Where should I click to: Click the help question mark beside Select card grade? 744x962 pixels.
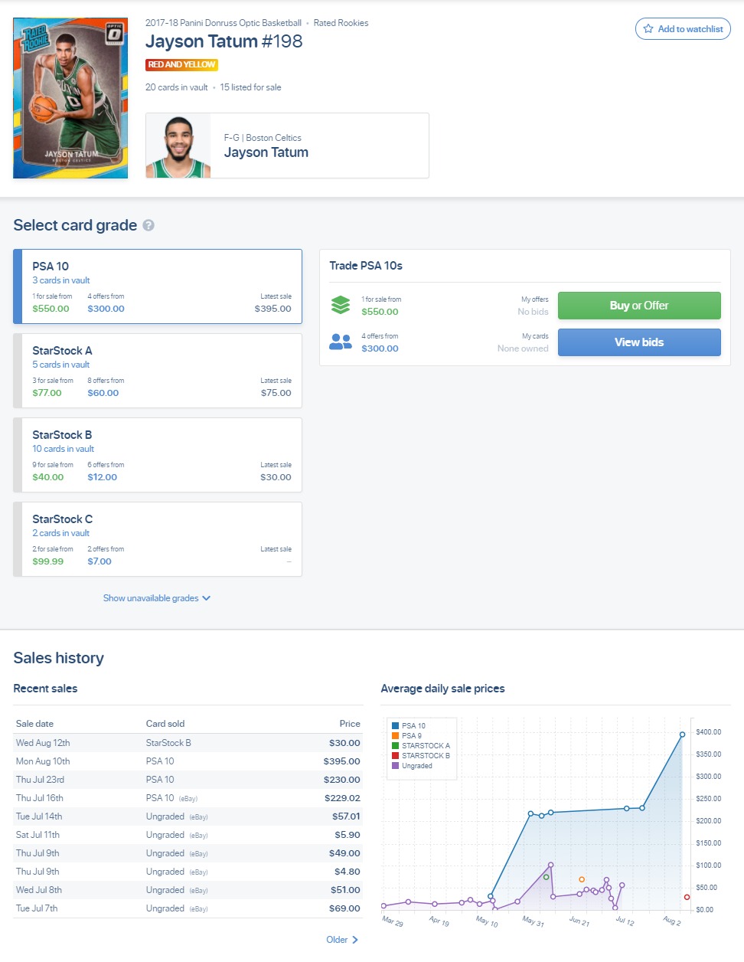(148, 225)
